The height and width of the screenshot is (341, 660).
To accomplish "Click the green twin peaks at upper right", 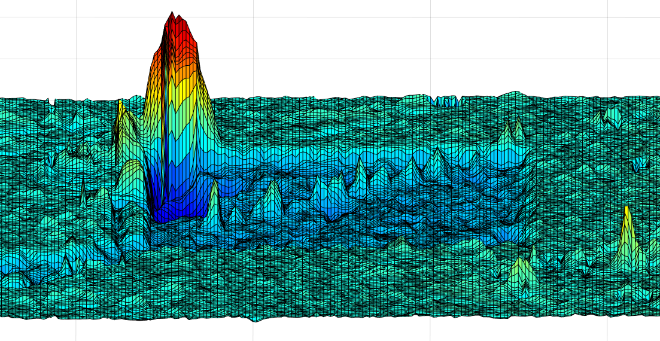I will coord(513,129).
